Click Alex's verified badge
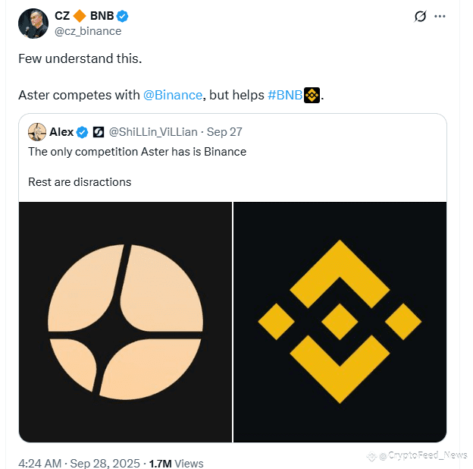This screenshot has width=473, height=469. [82, 132]
